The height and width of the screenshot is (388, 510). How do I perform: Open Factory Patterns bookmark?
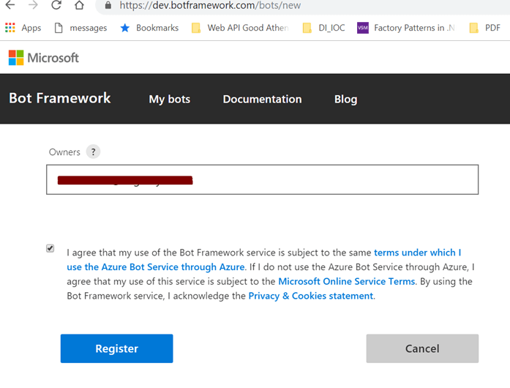[x=406, y=28]
